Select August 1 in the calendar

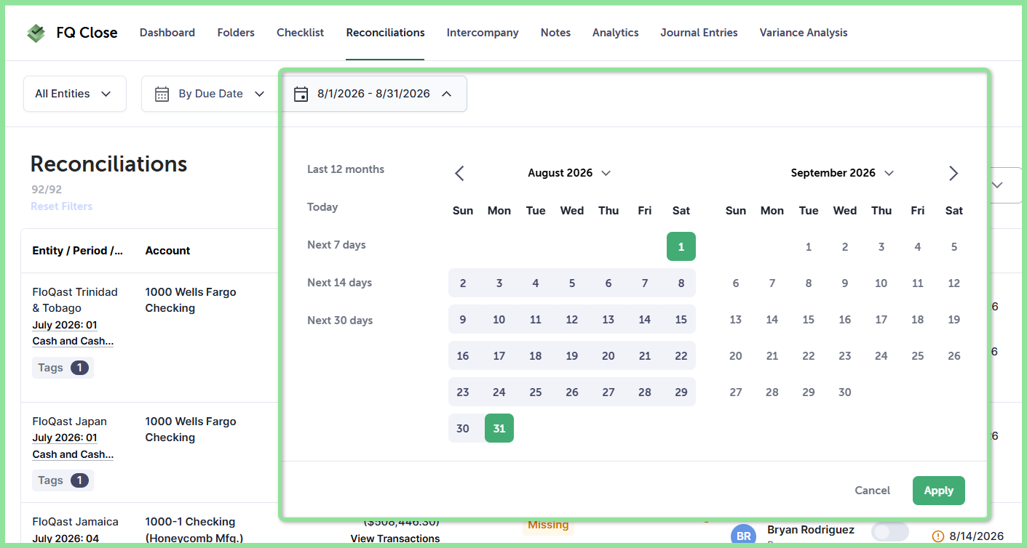[681, 246]
